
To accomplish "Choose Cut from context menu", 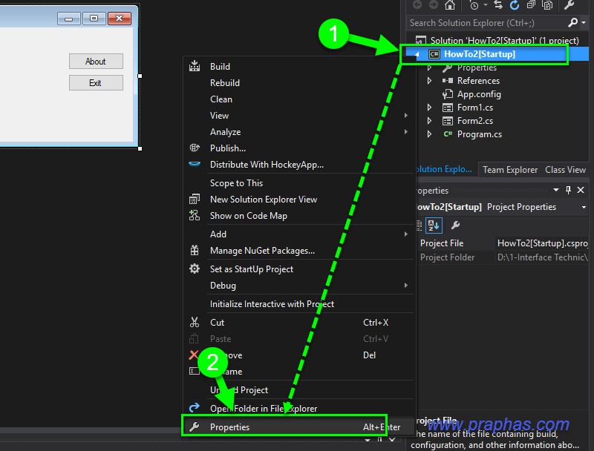I will 299,323.
